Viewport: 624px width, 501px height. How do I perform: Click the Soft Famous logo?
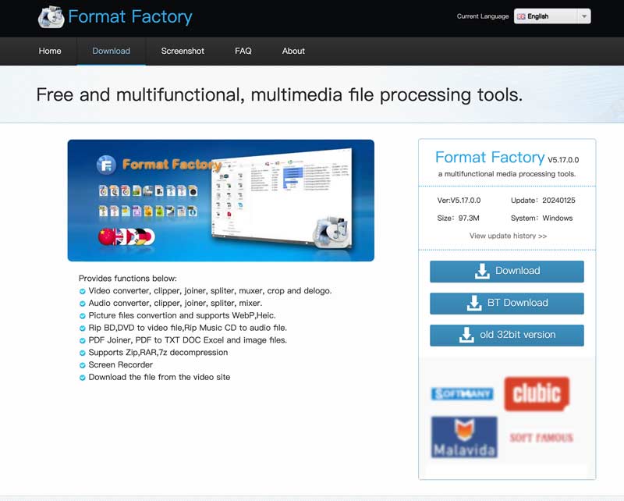point(541,438)
